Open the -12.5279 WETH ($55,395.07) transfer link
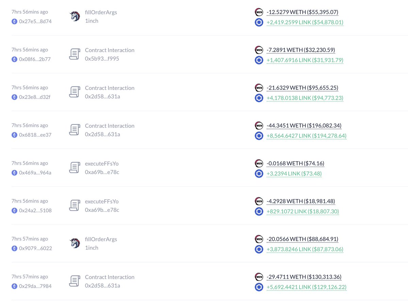Viewport: 408px width, 303px height. [x=302, y=12]
